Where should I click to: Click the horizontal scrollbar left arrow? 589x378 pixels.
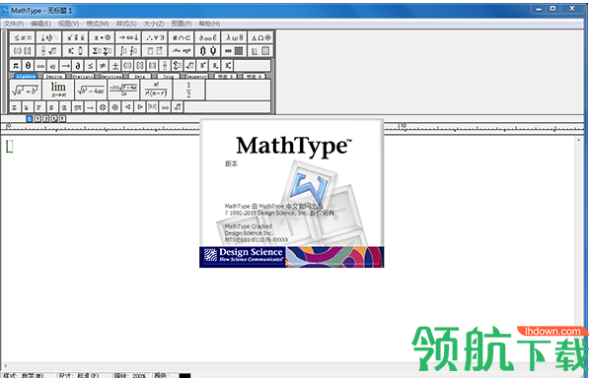pos(5,365)
